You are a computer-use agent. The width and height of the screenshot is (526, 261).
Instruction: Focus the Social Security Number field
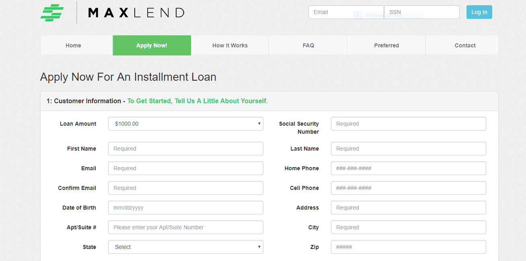point(408,124)
